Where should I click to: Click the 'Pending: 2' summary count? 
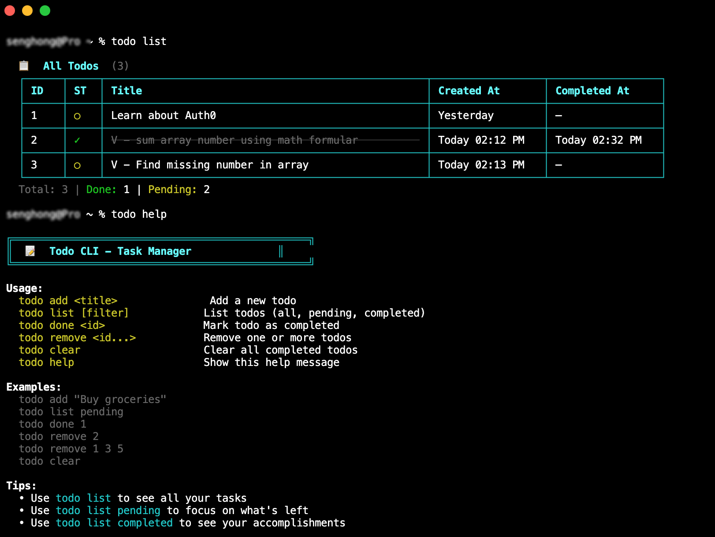pyautogui.click(x=179, y=190)
